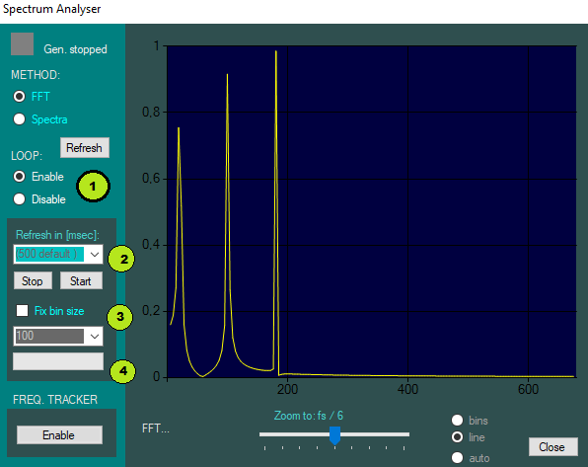Choose the Disable loop radio button
The height and width of the screenshot is (467, 588).
[19, 199]
